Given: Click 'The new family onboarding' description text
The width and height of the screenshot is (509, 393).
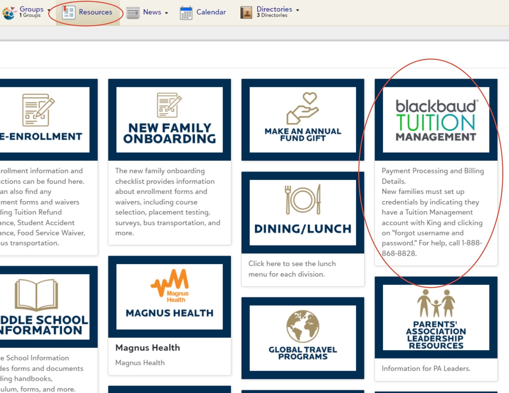Looking at the screenshot, I should pyautogui.click(x=160, y=171).
